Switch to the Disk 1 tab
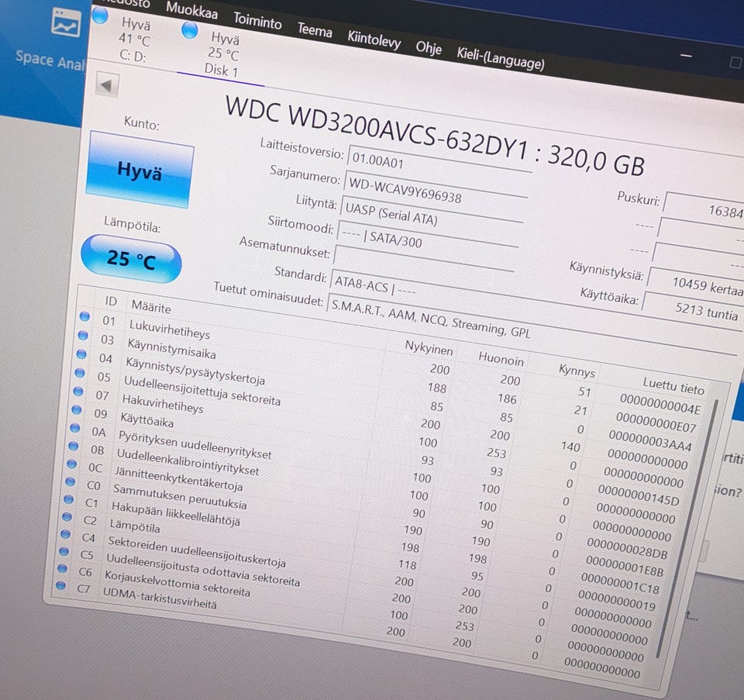The width and height of the screenshot is (744, 700). point(221,53)
